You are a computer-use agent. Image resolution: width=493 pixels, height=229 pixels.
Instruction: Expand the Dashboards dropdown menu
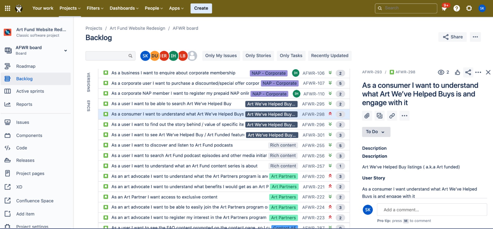[x=124, y=8]
